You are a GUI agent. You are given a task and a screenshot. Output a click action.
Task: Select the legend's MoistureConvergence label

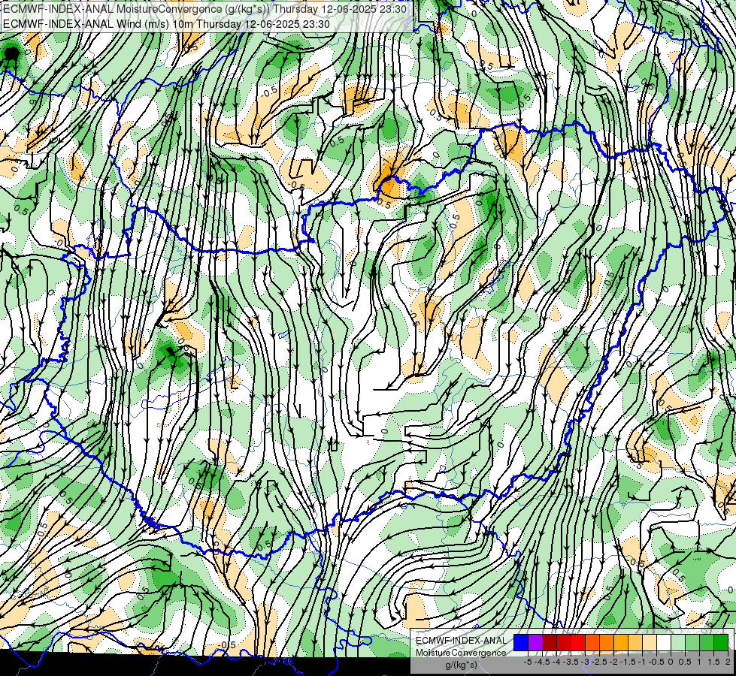(462, 653)
